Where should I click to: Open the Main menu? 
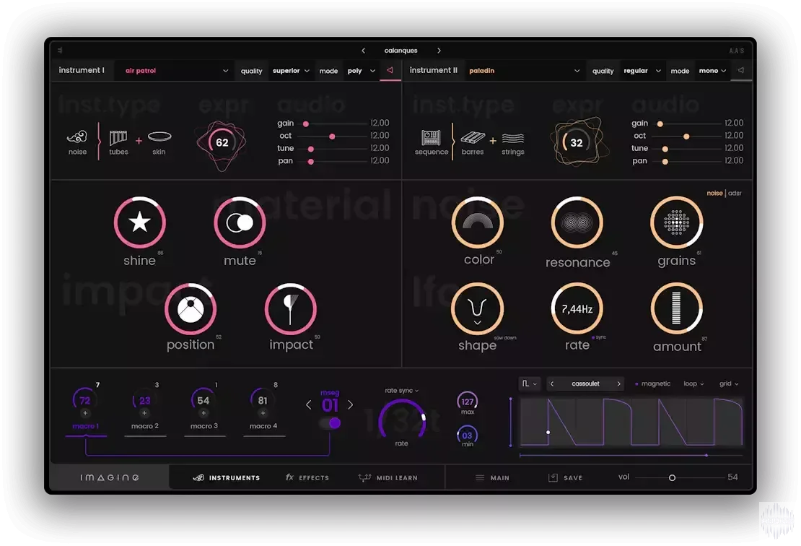pyautogui.click(x=492, y=477)
